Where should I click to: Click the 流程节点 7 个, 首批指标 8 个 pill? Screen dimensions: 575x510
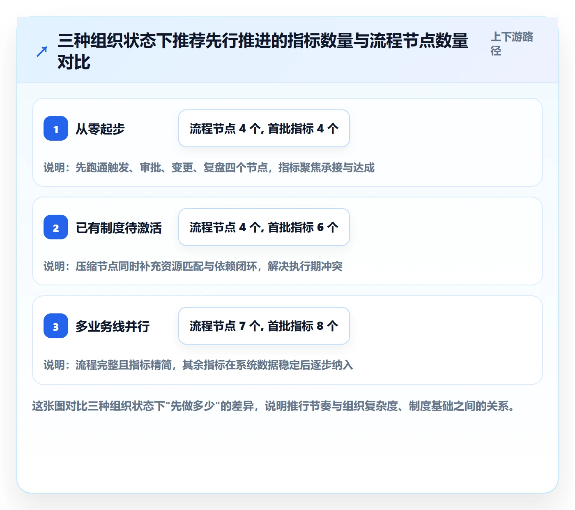[264, 326]
